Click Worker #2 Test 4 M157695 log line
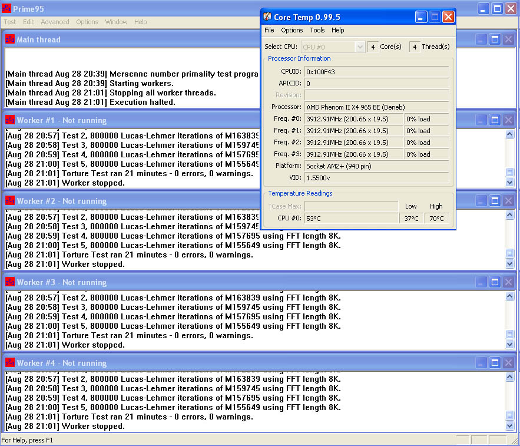The width and height of the screenshot is (520, 446). pyautogui.click(x=173, y=236)
